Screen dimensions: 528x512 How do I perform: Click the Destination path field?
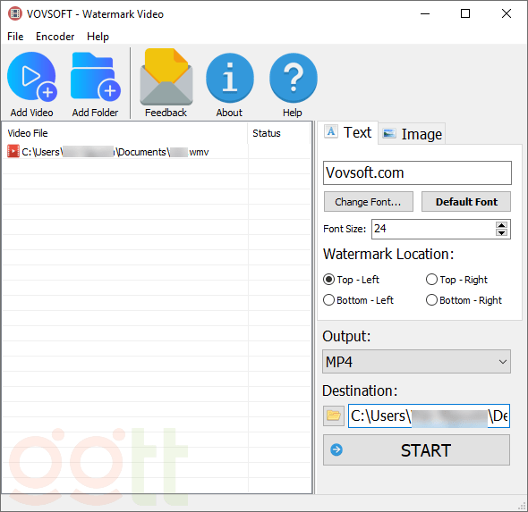429,415
